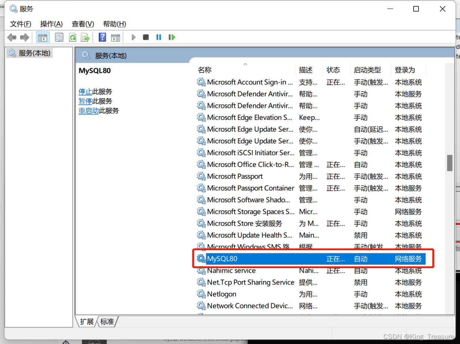
Task: Click gear icon of Microsoft Update Health
Action: [x=201, y=235]
